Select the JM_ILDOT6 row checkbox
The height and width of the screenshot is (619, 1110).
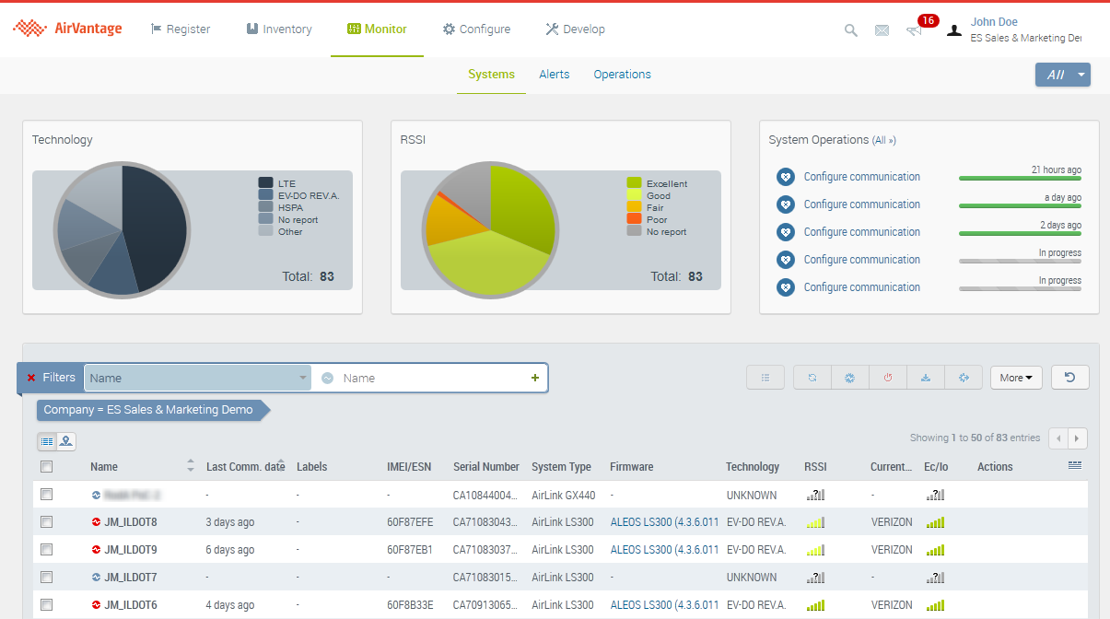pyautogui.click(x=47, y=605)
